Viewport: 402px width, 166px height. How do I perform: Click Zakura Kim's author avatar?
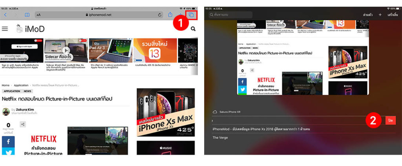[x=5, y=112]
